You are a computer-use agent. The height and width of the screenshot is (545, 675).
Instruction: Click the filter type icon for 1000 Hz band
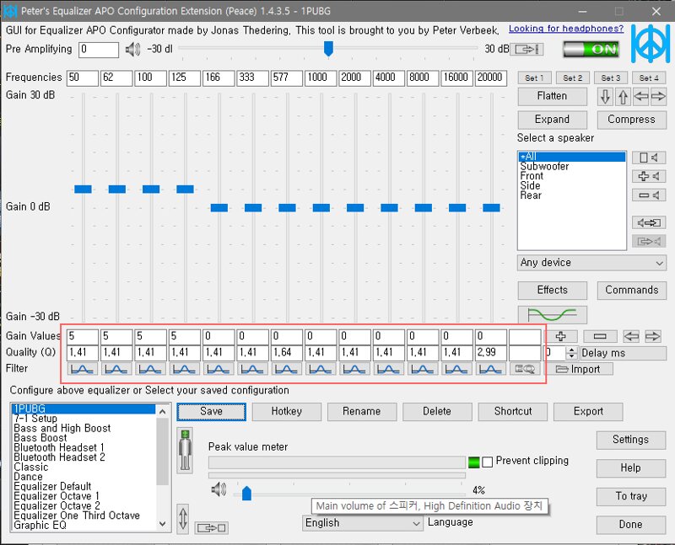click(x=321, y=369)
